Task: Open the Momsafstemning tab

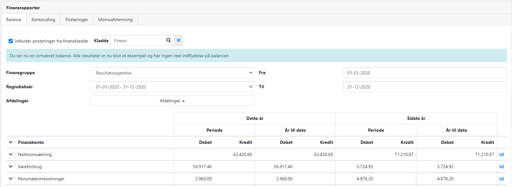Action: point(115,19)
